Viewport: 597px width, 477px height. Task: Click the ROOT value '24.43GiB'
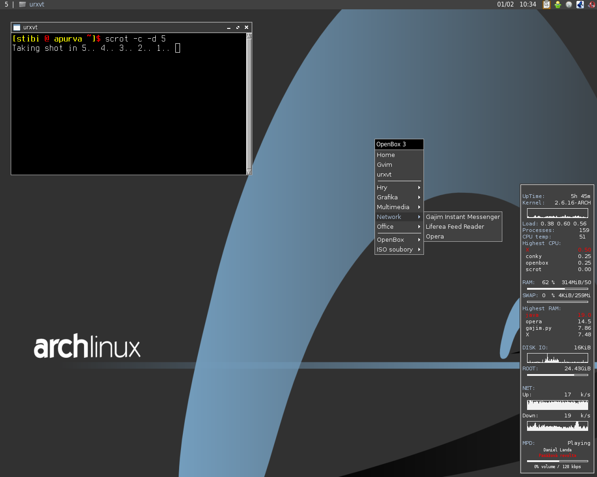click(577, 368)
